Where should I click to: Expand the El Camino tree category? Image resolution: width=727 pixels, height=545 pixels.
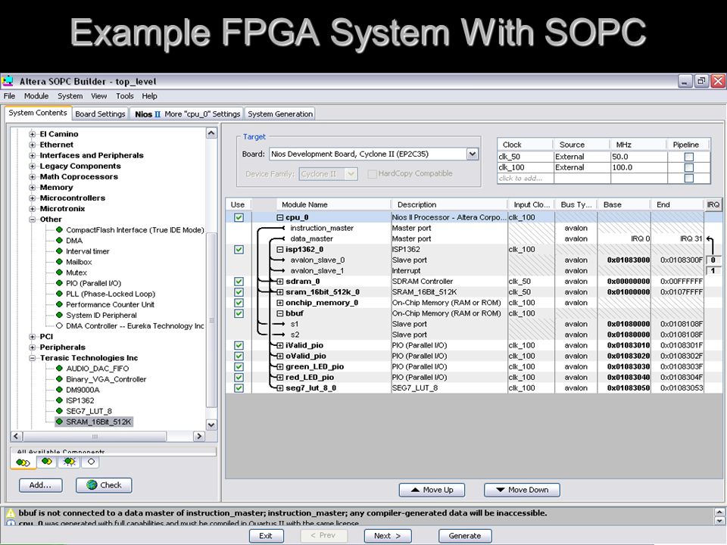33,134
